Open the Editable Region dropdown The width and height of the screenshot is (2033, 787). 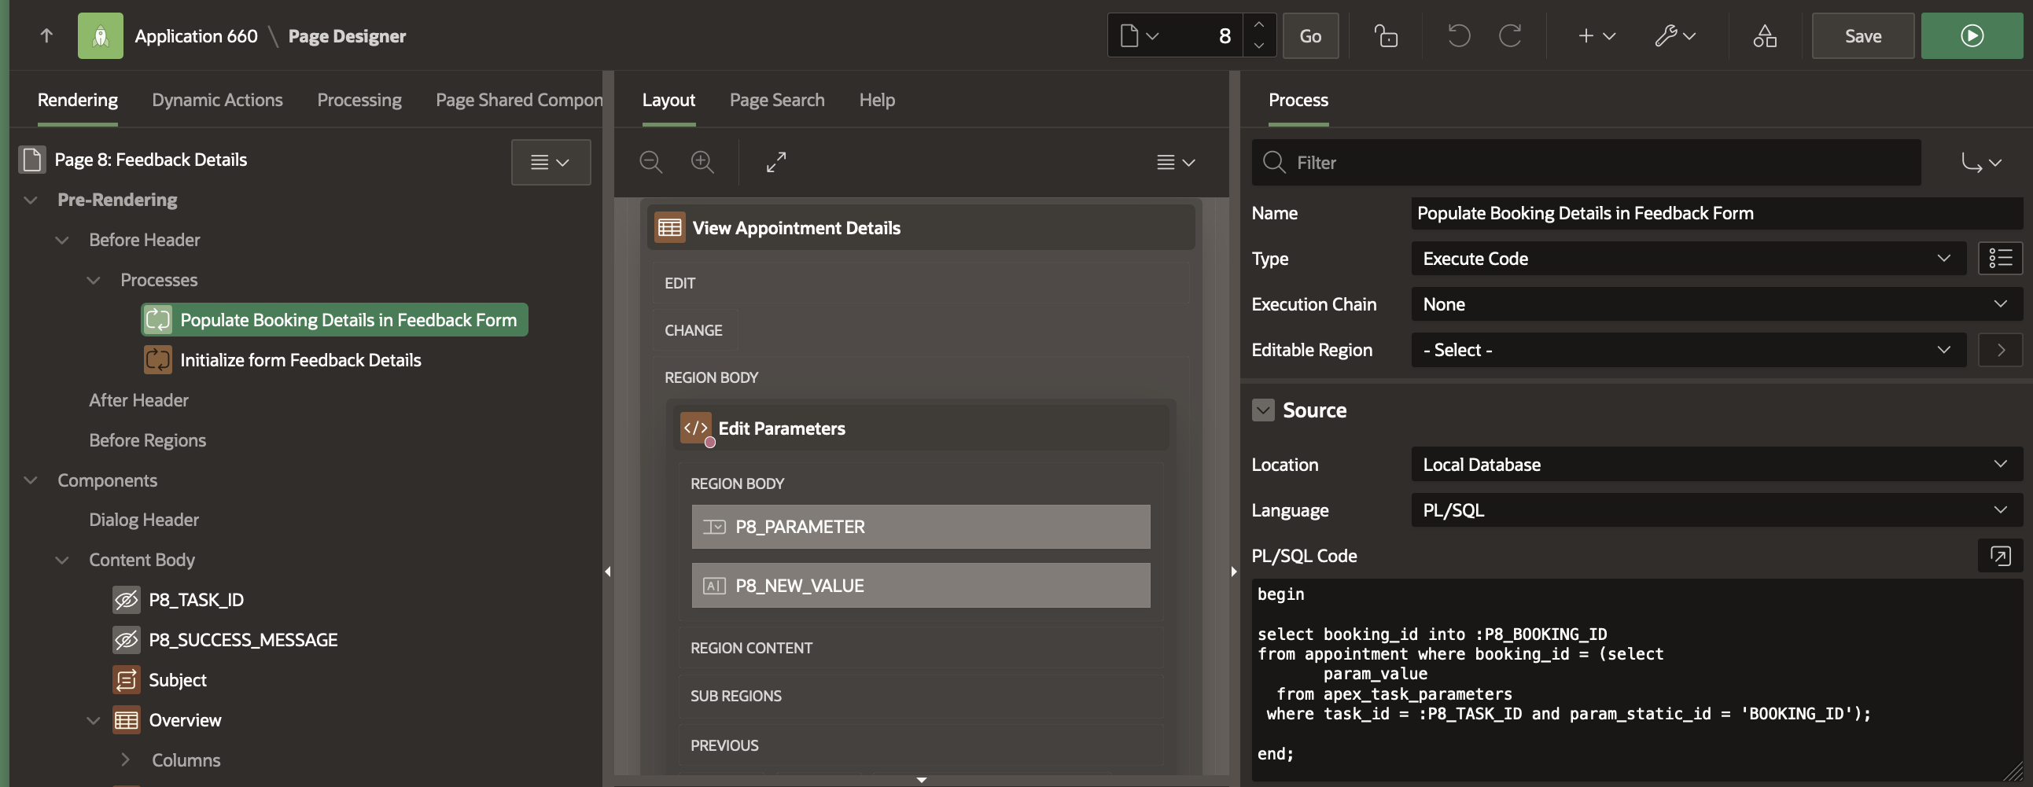click(x=1687, y=350)
